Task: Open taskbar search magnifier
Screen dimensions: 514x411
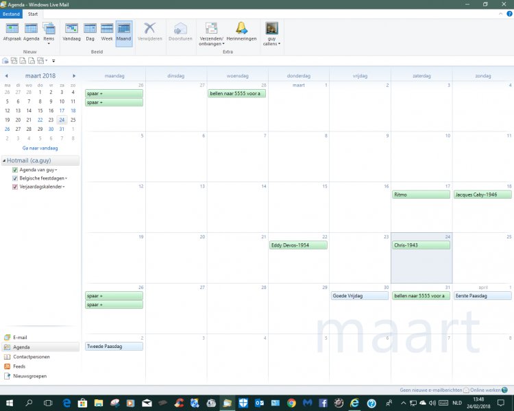Action: coord(29,403)
